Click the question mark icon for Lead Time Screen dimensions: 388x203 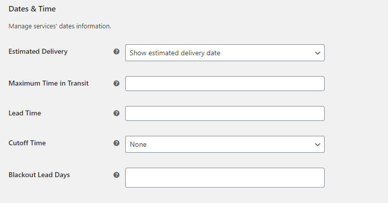[x=116, y=113]
